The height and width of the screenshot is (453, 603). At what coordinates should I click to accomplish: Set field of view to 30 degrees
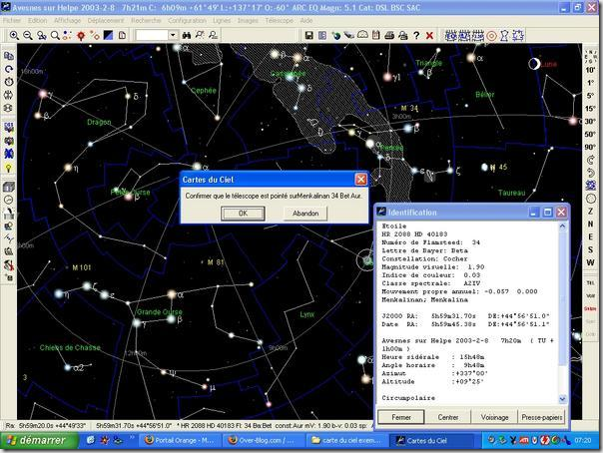590,121
